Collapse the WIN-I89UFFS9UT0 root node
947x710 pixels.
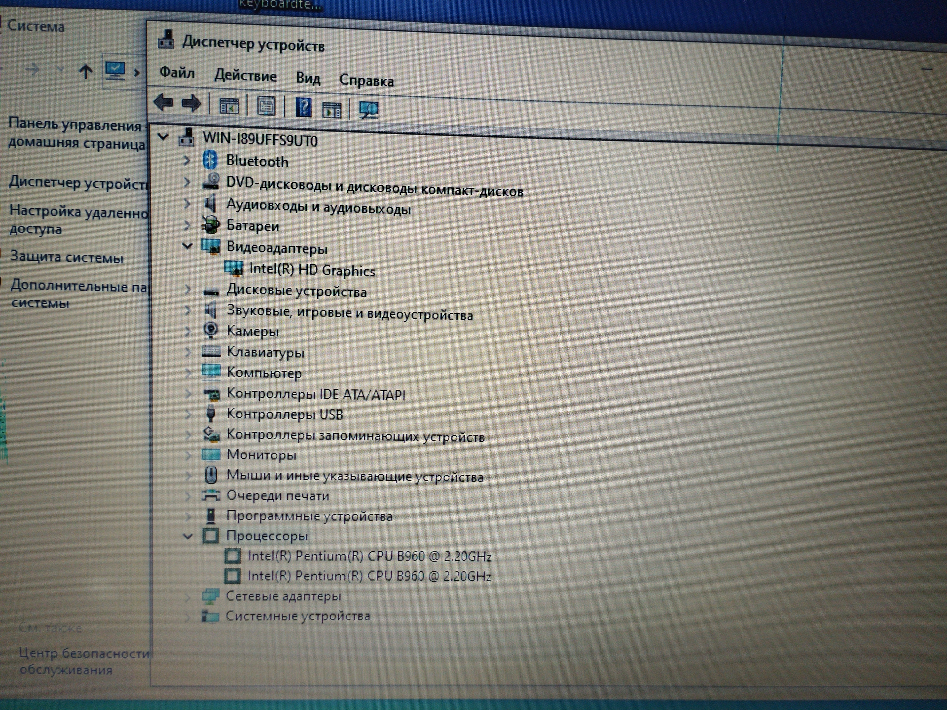coord(163,137)
